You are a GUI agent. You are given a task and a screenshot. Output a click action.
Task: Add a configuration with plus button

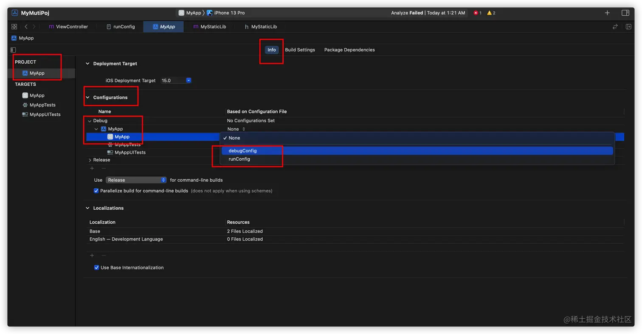pyautogui.click(x=92, y=168)
